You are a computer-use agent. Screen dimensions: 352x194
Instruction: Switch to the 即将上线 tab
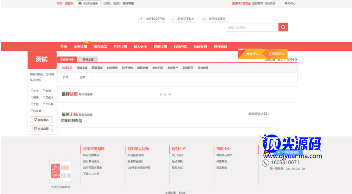88,59
